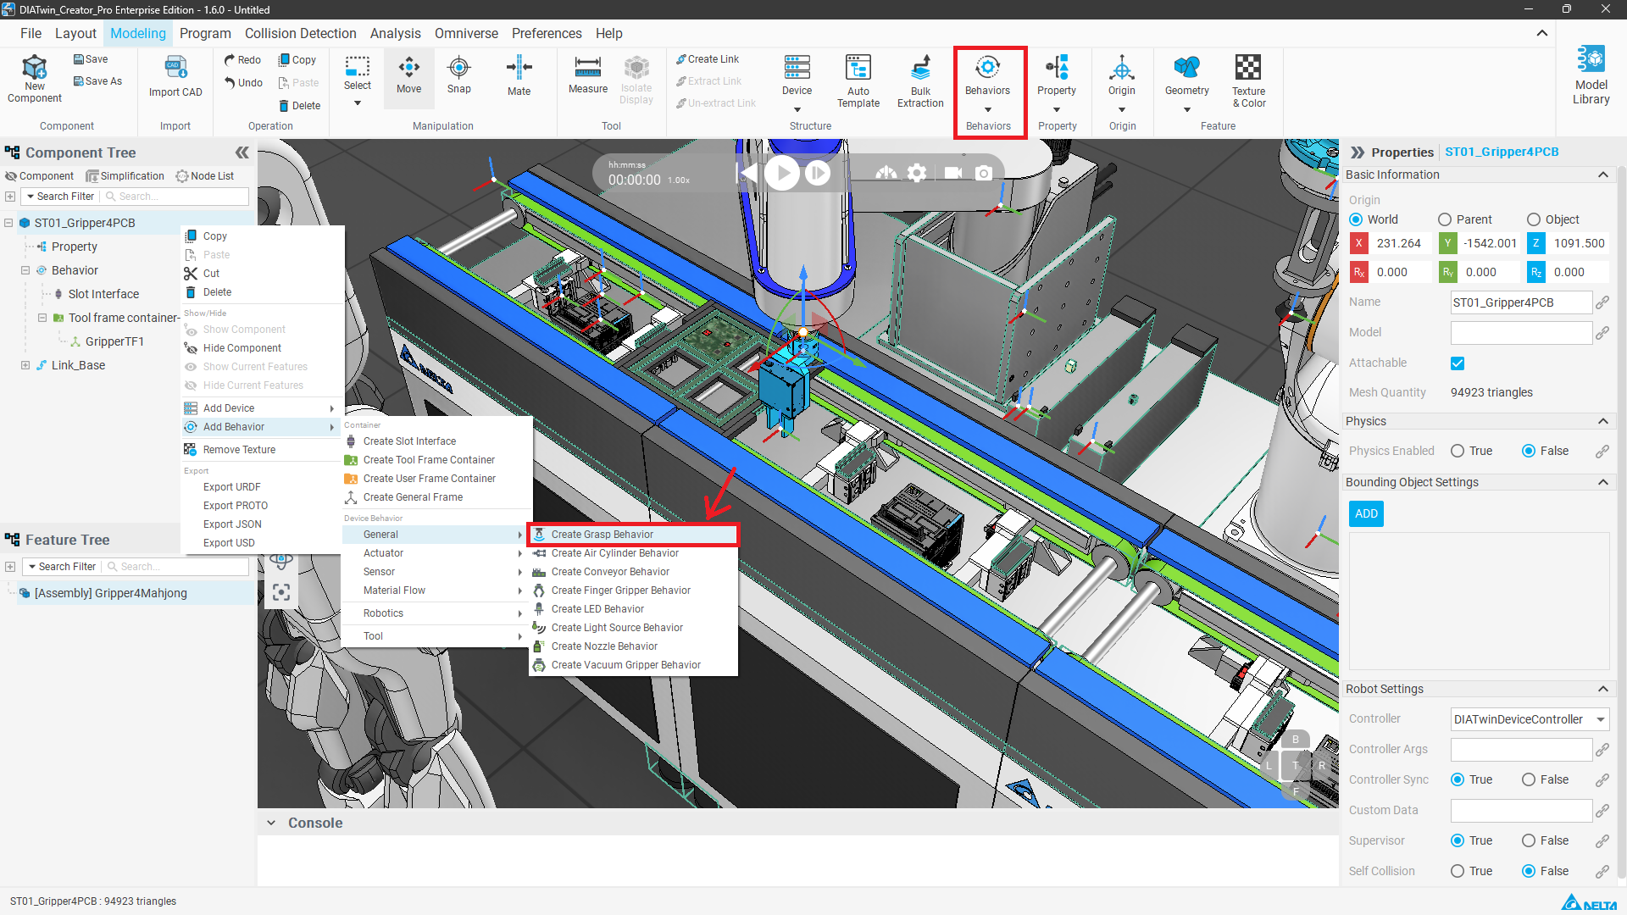Choose Create Grasp Behavior
This screenshot has height=915, width=1627.
point(633,535)
